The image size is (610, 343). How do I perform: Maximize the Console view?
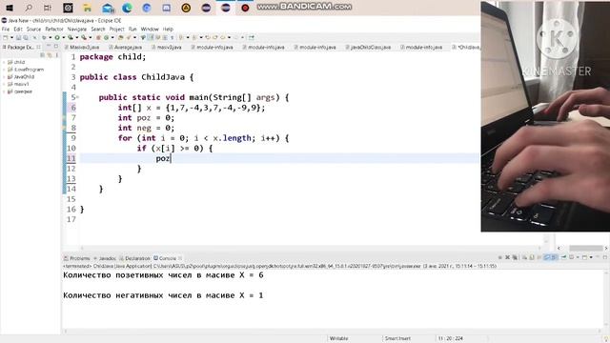click(x=605, y=257)
